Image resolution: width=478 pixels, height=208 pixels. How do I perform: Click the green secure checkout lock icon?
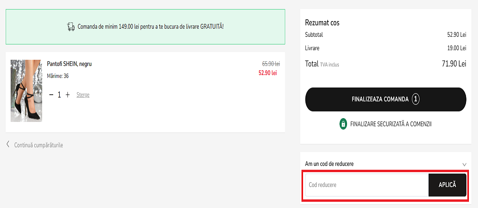[x=343, y=124]
